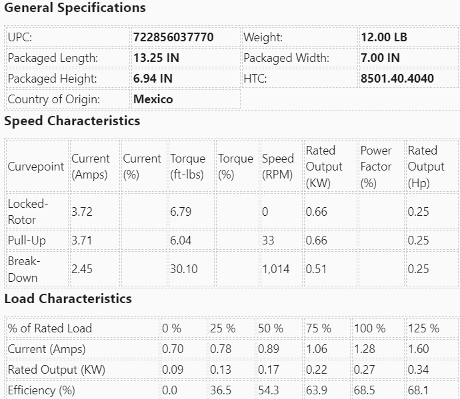Select the Packaged Length value 13.25 IN

click(x=156, y=58)
